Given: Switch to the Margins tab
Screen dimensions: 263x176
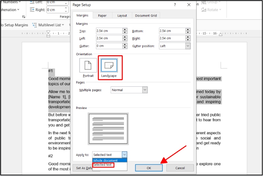Looking at the screenshot, I should pyautogui.click(x=83, y=15).
